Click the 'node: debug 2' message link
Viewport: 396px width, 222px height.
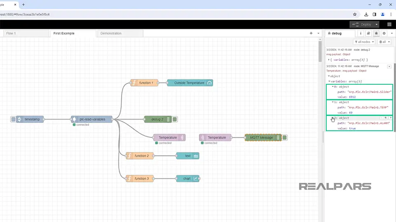[x=362, y=50]
